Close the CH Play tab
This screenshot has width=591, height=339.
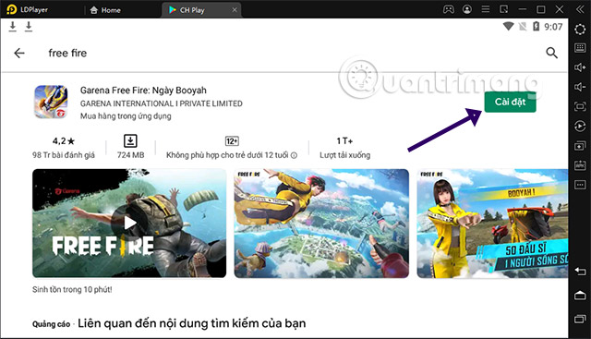tap(235, 10)
